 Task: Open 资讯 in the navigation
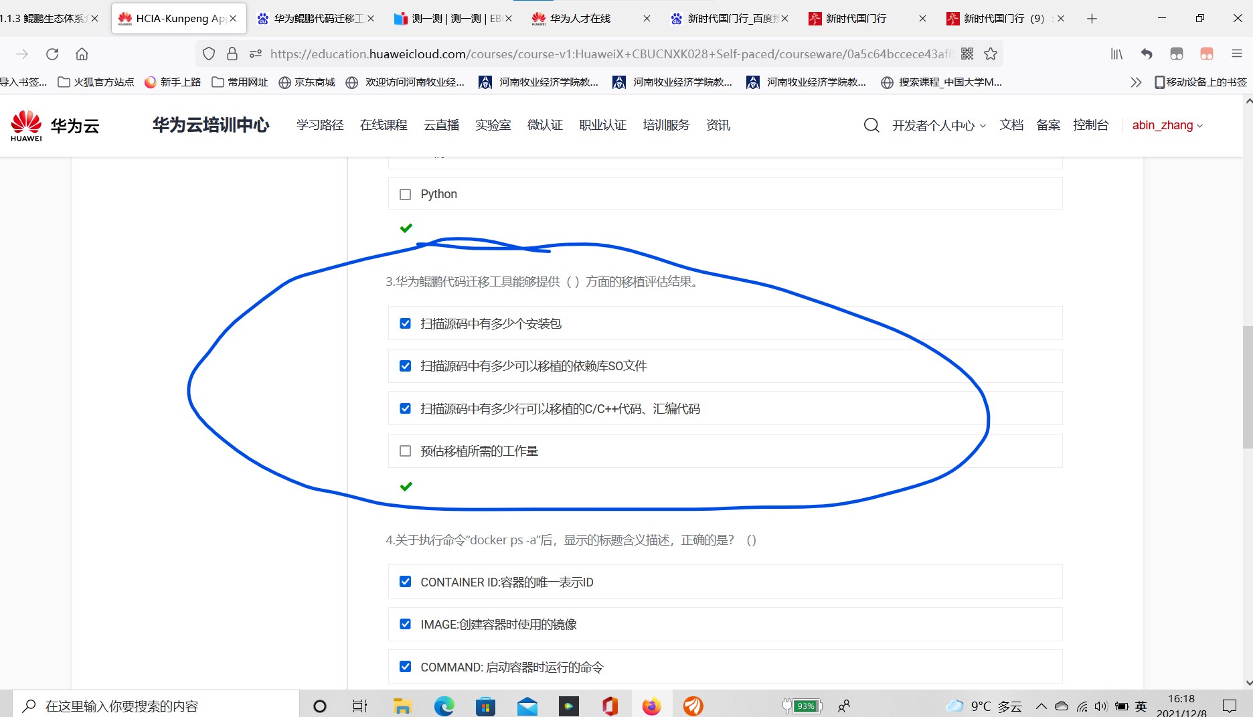point(718,125)
